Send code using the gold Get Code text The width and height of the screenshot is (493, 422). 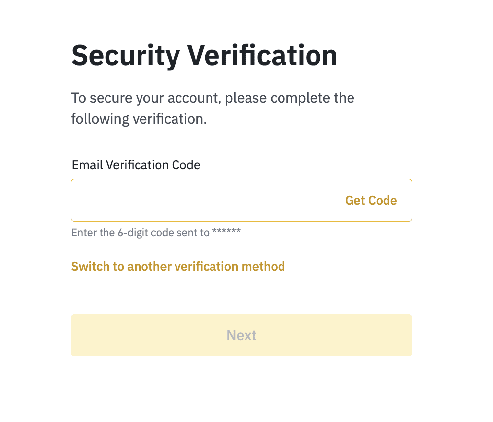[371, 200]
